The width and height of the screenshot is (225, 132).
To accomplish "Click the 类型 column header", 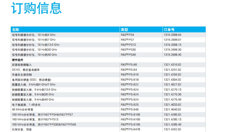I will tap(124, 30).
